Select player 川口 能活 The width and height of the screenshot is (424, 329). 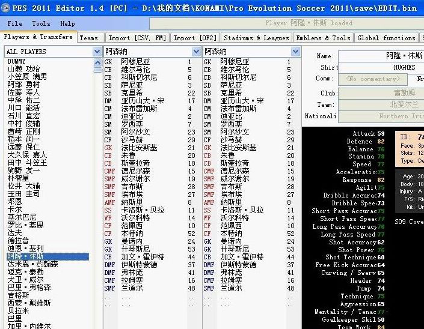(23, 108)
